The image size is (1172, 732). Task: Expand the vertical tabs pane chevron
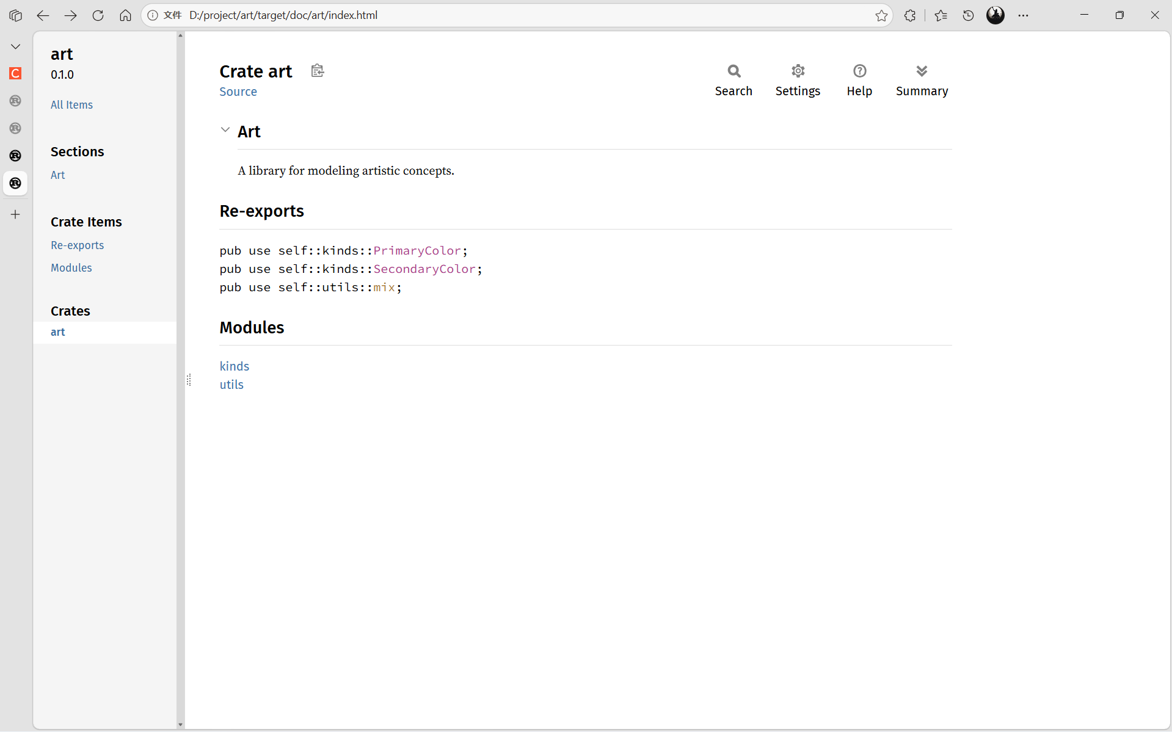coord(15,46)
